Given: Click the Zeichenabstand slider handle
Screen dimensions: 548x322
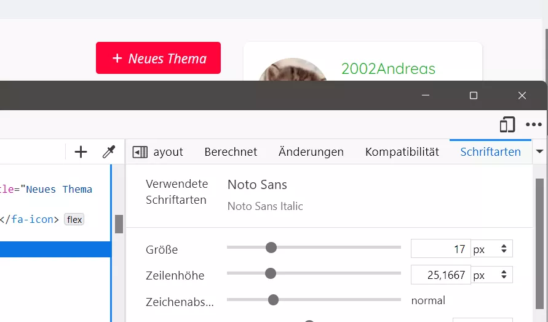Looking at the screenshot, I should click(x=273, y=300).
